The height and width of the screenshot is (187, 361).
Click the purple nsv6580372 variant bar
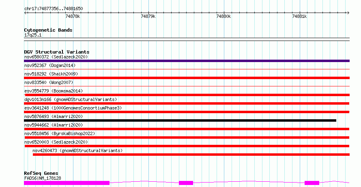187,61
